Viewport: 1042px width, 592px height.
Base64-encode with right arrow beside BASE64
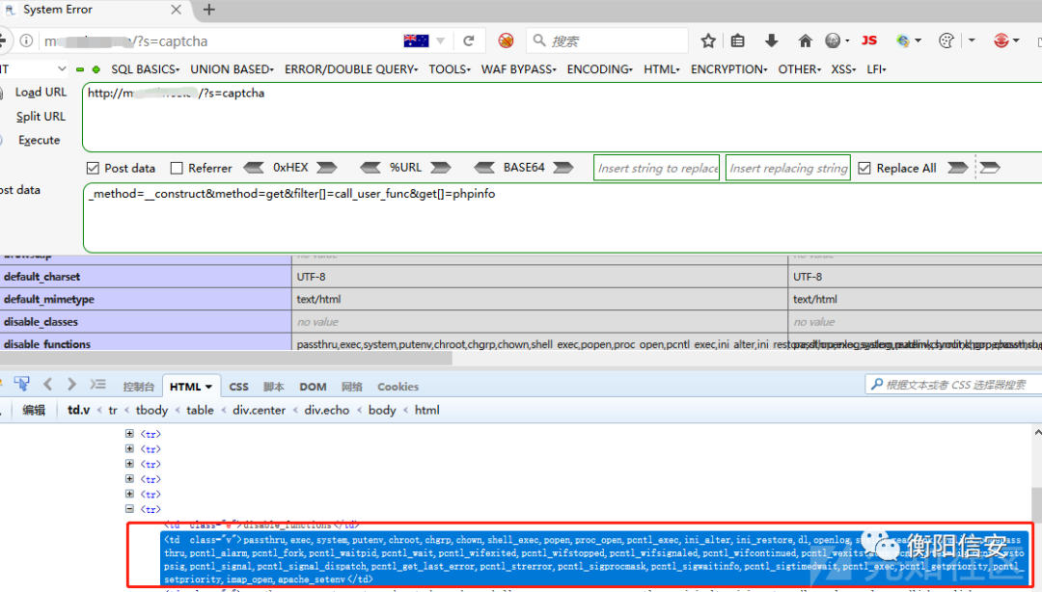point(562,168)
